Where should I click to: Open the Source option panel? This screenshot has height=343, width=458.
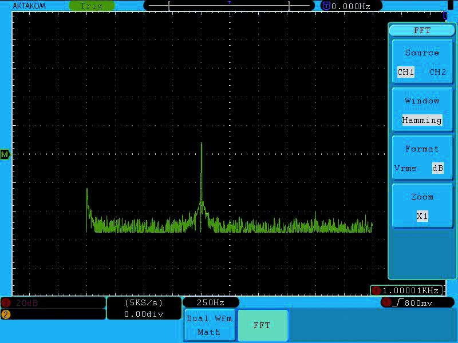click(422, 62)
